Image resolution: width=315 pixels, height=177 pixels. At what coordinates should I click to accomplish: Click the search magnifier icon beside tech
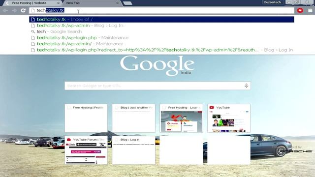(x=33, y=31)
